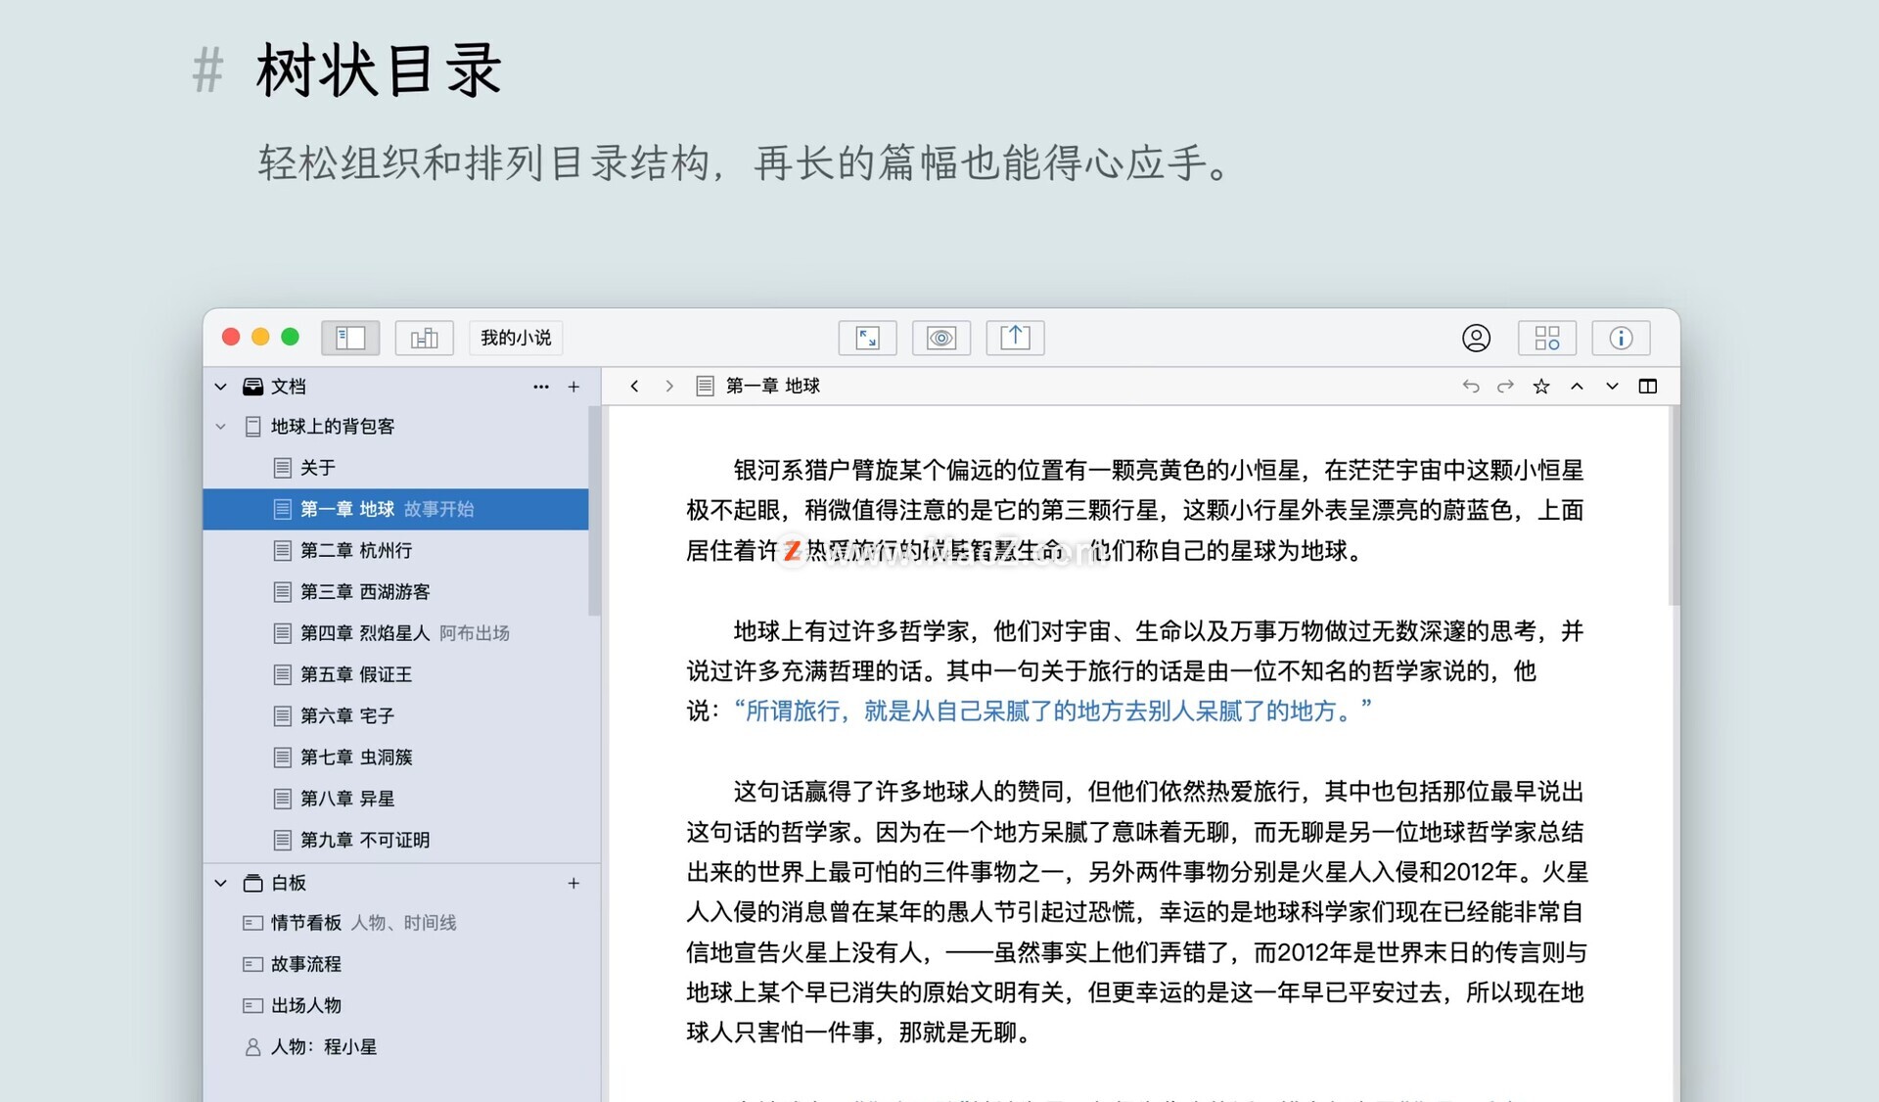Click into the first paragraph about 银河系
The image size is (1879, 1102).
[x=1135, y=510]
